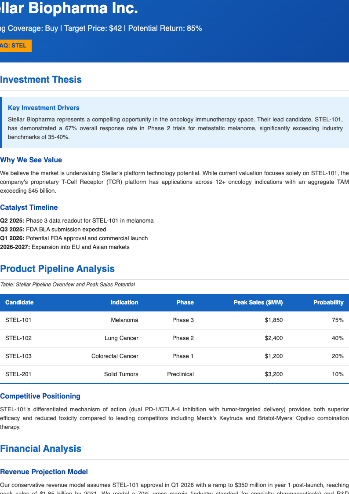
Task: Click the Q1 2026 FDA approval line
Action: [x=74, y=238]
